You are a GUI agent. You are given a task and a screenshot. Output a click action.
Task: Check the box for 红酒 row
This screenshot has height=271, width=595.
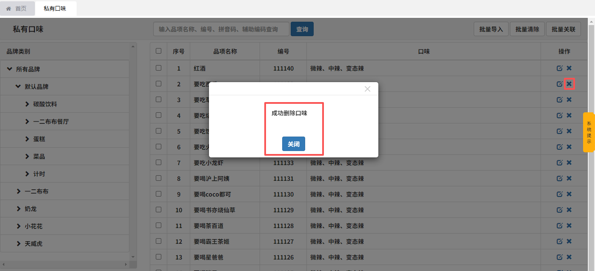(x=159, y=68)
